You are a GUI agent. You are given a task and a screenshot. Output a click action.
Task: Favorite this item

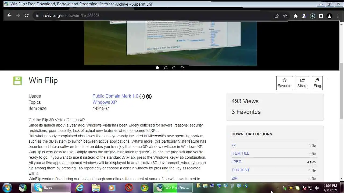coord(285,83)
